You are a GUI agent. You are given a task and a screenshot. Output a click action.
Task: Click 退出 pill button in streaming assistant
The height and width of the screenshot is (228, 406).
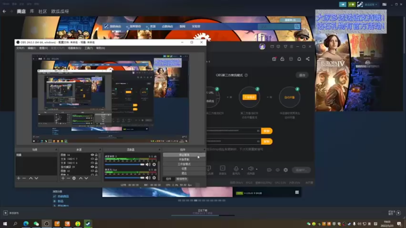tap(302, 75)
